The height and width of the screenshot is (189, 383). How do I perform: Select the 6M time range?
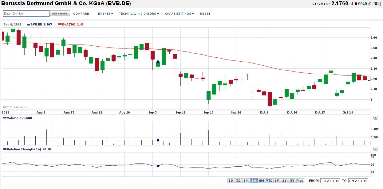click(x=261, y=181)
